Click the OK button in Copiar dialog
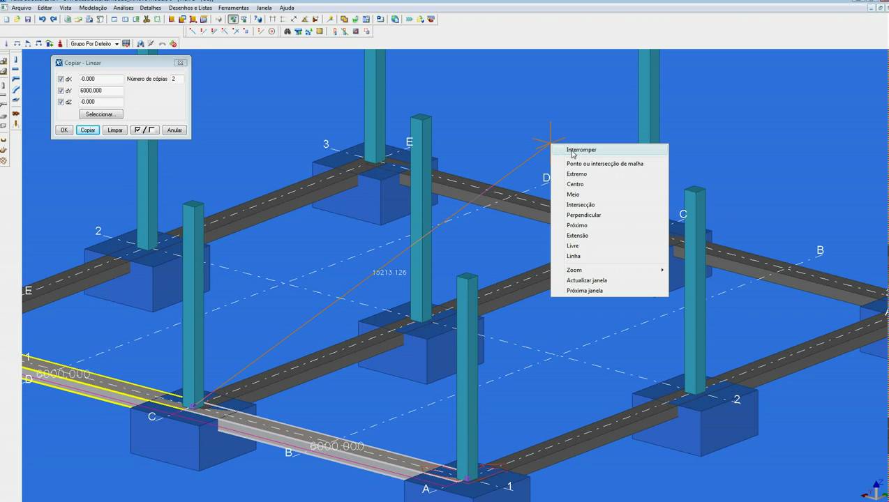The height and width of the screenshot is (502, 889). click(64, 130)
